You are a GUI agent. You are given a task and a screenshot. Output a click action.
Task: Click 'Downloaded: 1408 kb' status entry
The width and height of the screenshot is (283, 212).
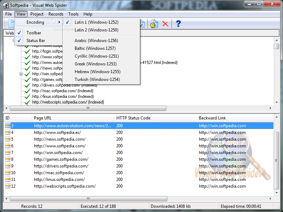[x=171, y=206]
